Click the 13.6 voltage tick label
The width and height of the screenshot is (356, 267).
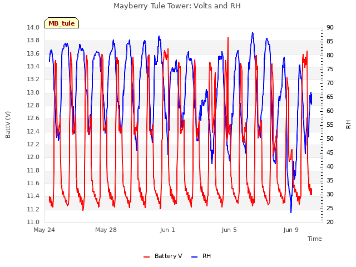[x=33, y=53]
